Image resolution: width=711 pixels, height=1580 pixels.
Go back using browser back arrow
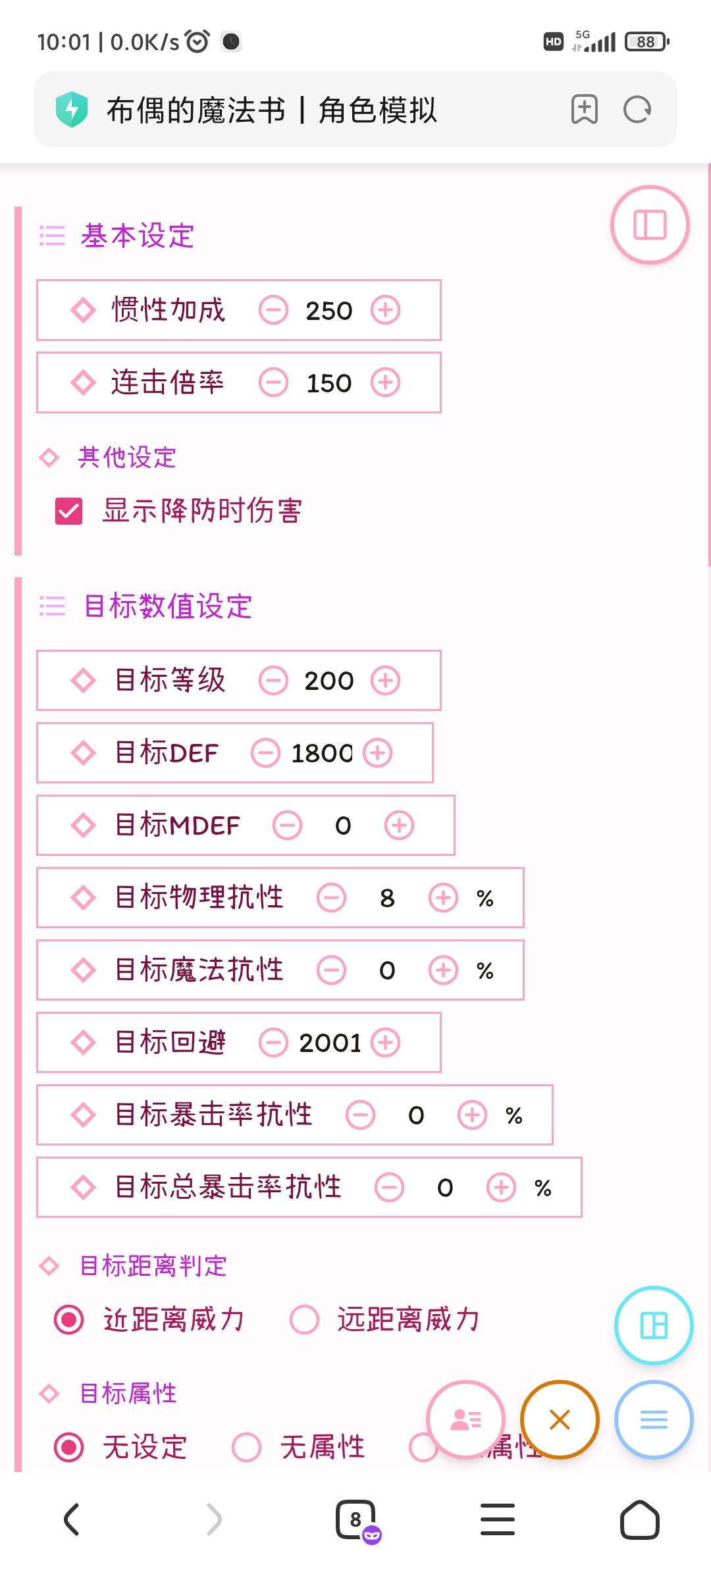tap(71, 1520)
